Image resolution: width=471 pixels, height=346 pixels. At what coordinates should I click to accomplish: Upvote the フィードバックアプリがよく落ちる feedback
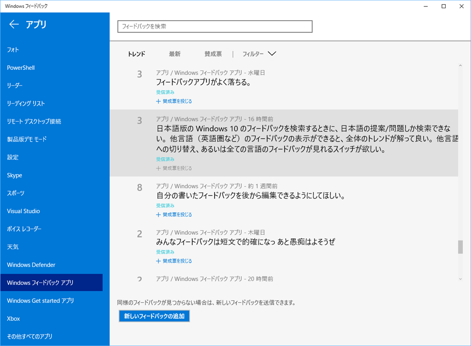pos(174,101)
